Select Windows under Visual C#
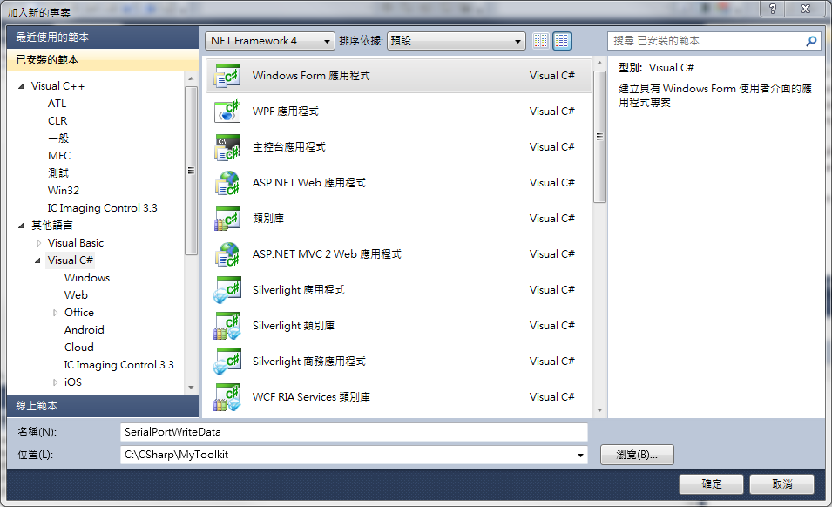Image resolution: width=832 pixels, height=507 pixels. [87, 278]
